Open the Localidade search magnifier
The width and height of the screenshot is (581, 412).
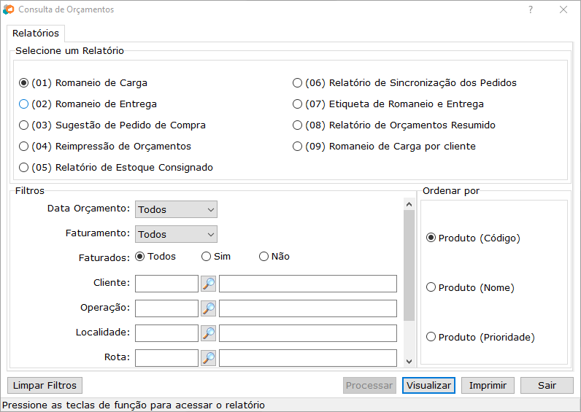(208, 333)
